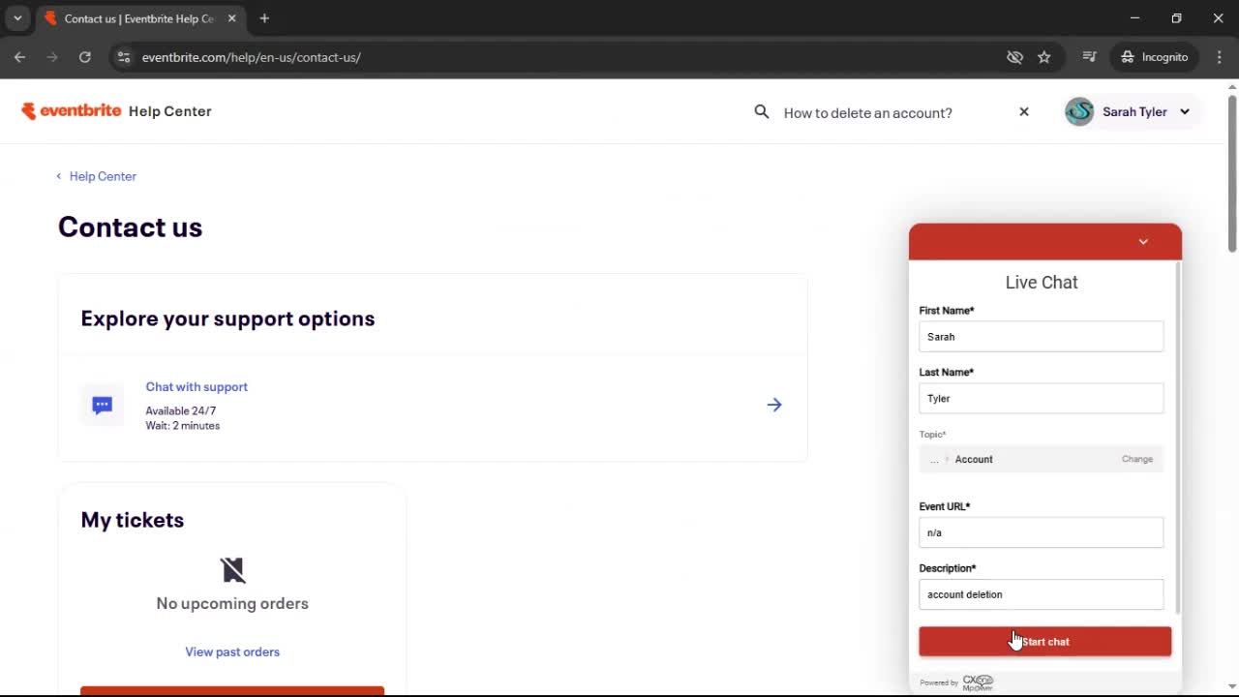The height and width of the screenshot is (697, 1239).
Task: Click the address bar URL
Action: click(252, 57)
